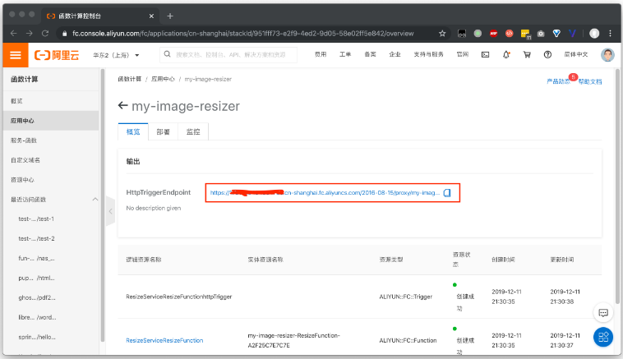Open the notifications bell

pos(505,55)
